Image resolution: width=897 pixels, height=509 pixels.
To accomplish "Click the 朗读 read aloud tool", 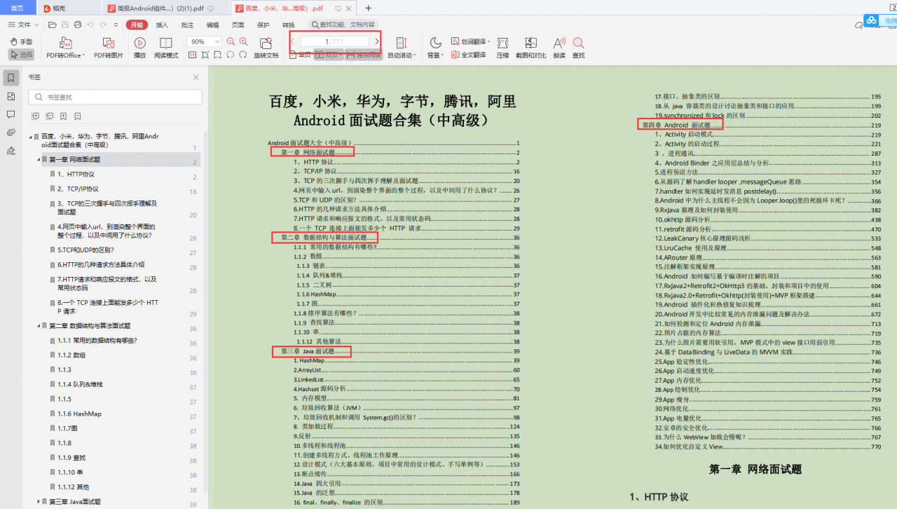I will click(x=559, y=47).
